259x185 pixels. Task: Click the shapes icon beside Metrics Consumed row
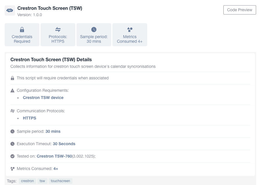pyautogui.click(x=12, y=169)
